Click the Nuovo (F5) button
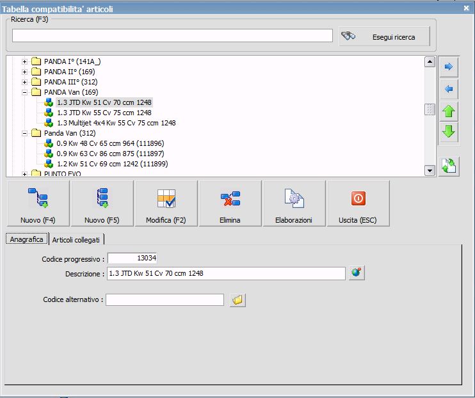This screenshot has width=475, height=398. pyautogui.click(x=102, y=203)
